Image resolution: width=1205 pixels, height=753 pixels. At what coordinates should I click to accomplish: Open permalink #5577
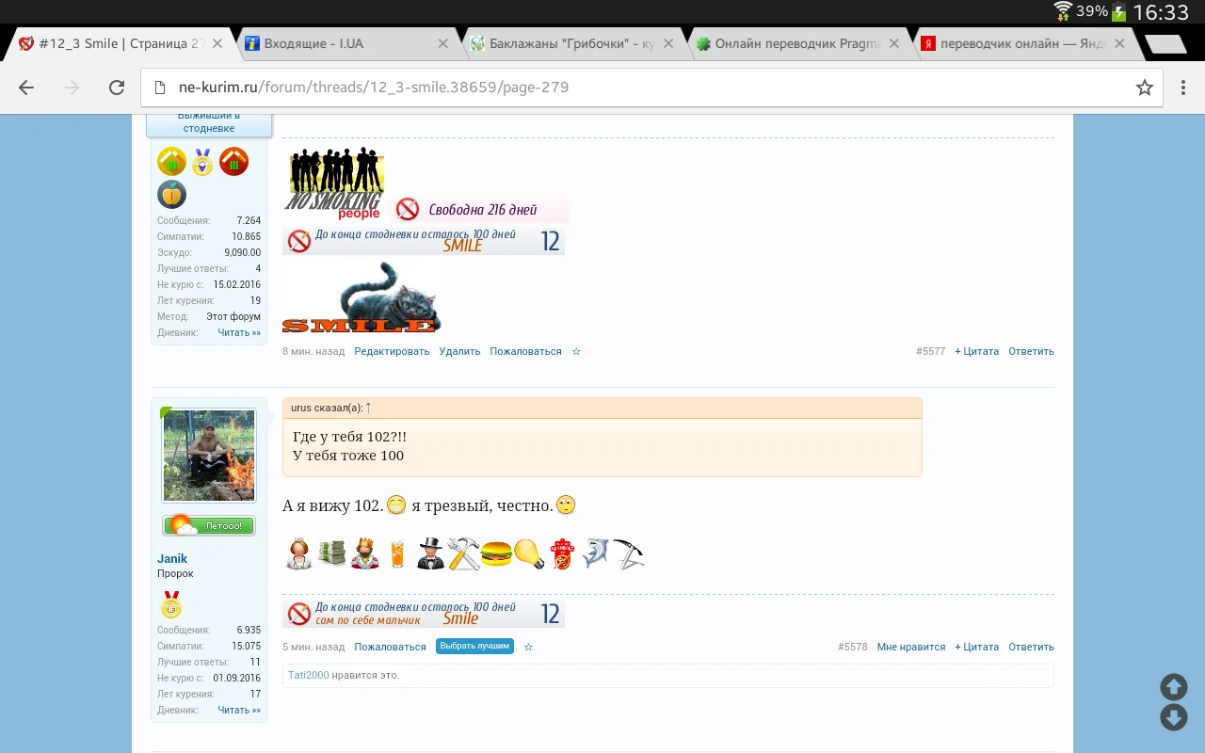tap(930, 351)
